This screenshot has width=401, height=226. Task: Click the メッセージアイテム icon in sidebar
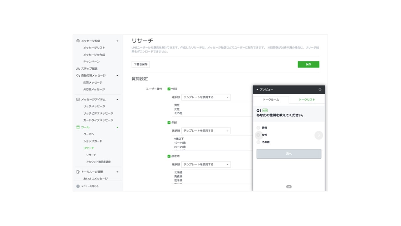pos(78,100)
